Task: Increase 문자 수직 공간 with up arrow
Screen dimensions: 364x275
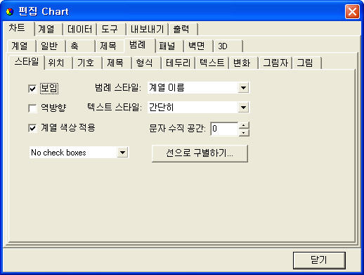Action: coord(244,125)
